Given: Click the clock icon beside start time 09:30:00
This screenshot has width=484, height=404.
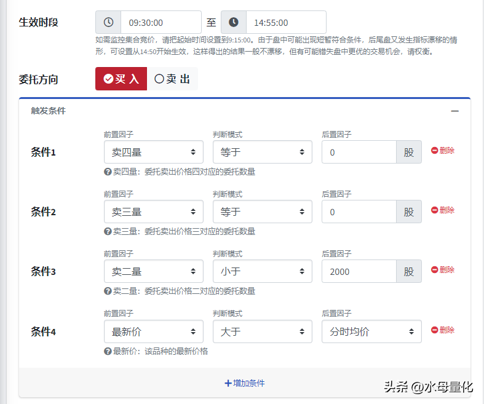Looking at the screenshot, I should [108, 22].
